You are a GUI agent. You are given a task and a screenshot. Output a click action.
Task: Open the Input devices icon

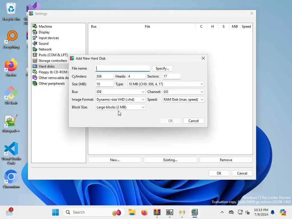(x=35, y=38)
